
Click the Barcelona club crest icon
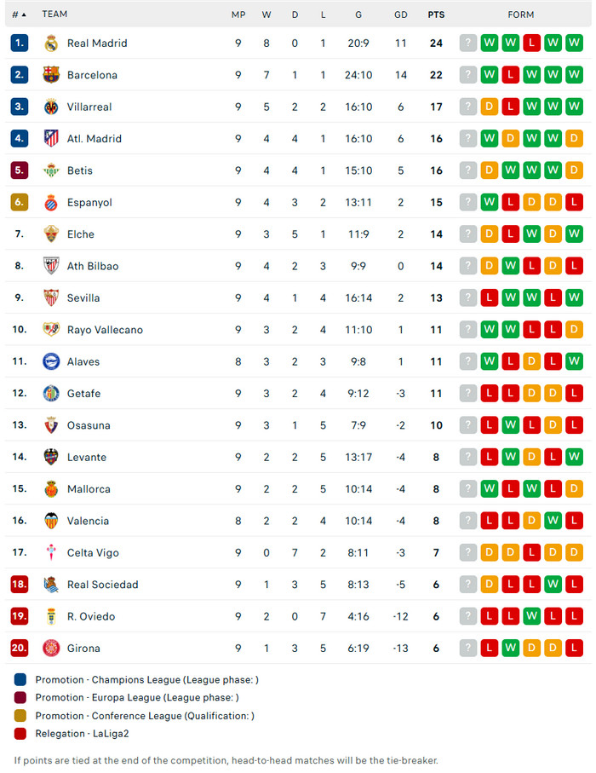tap(51, 75)
